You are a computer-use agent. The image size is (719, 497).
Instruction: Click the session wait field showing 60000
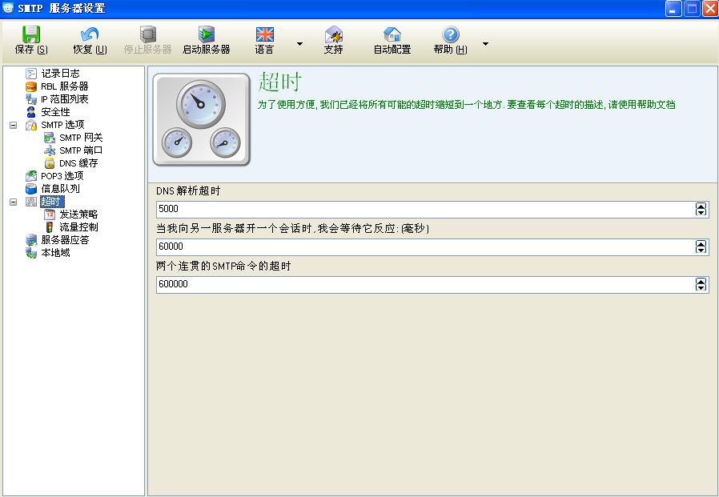(x=432, y=247)
